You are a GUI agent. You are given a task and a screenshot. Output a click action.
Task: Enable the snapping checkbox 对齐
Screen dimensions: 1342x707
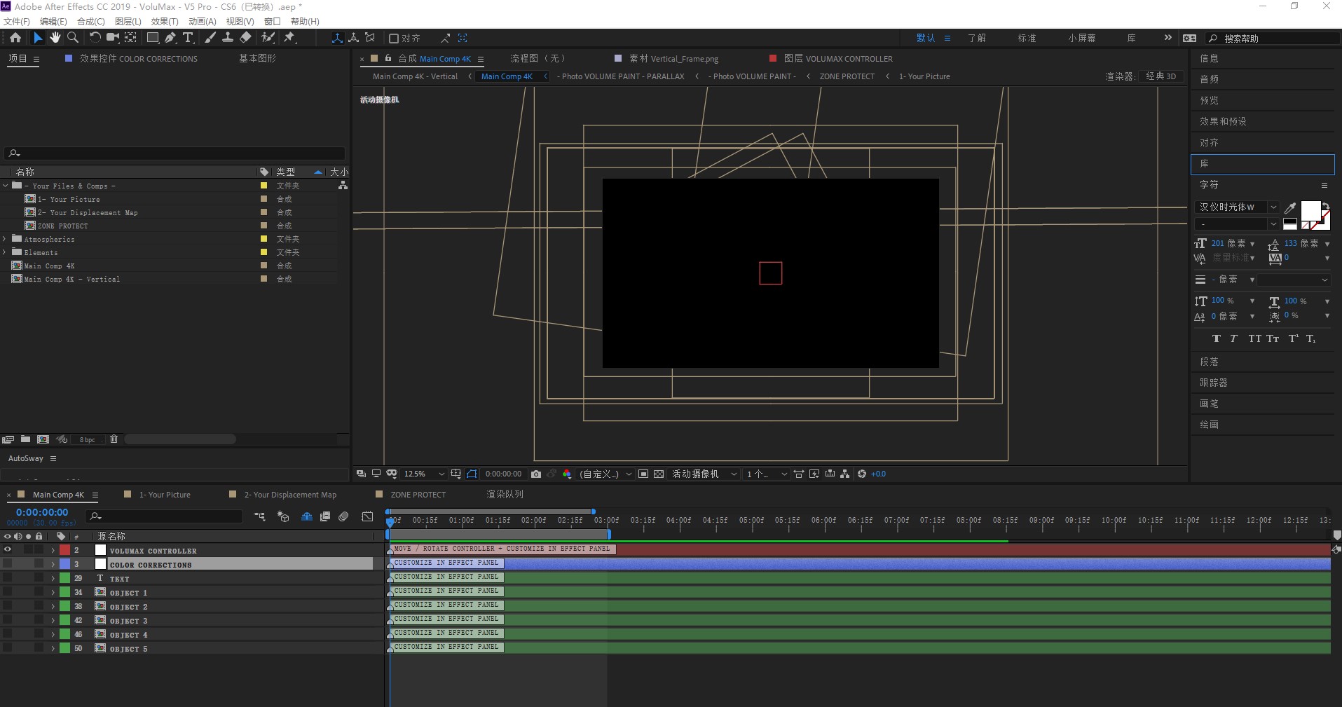click(394, 38)
